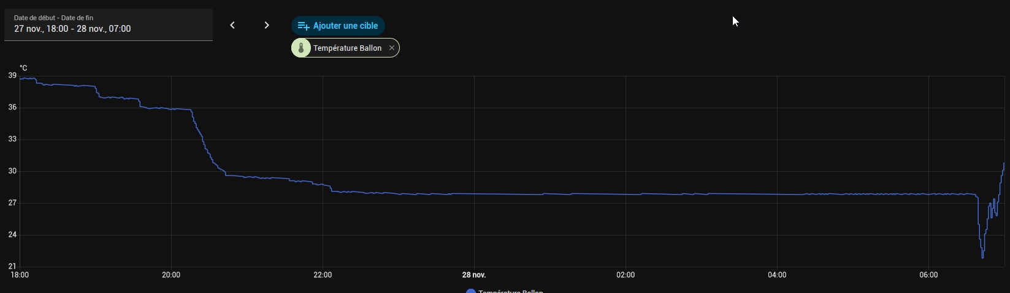Click the 28 nov. date axis label
The height and width of the screenshot is (293, 1010).
474,275
